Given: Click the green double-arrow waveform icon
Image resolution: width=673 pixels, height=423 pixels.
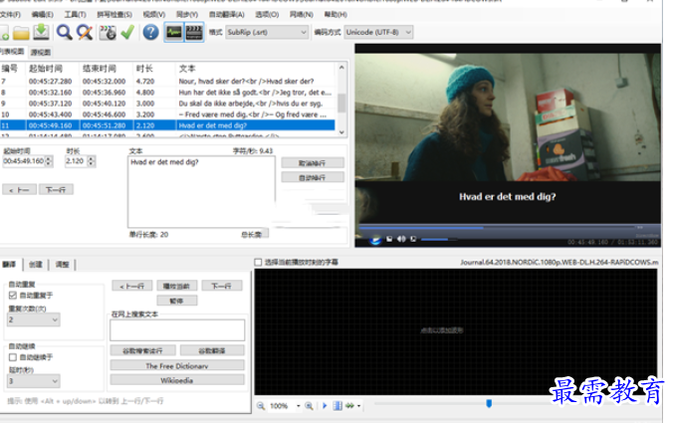Looking at the screenshot, I should [349, 406].
